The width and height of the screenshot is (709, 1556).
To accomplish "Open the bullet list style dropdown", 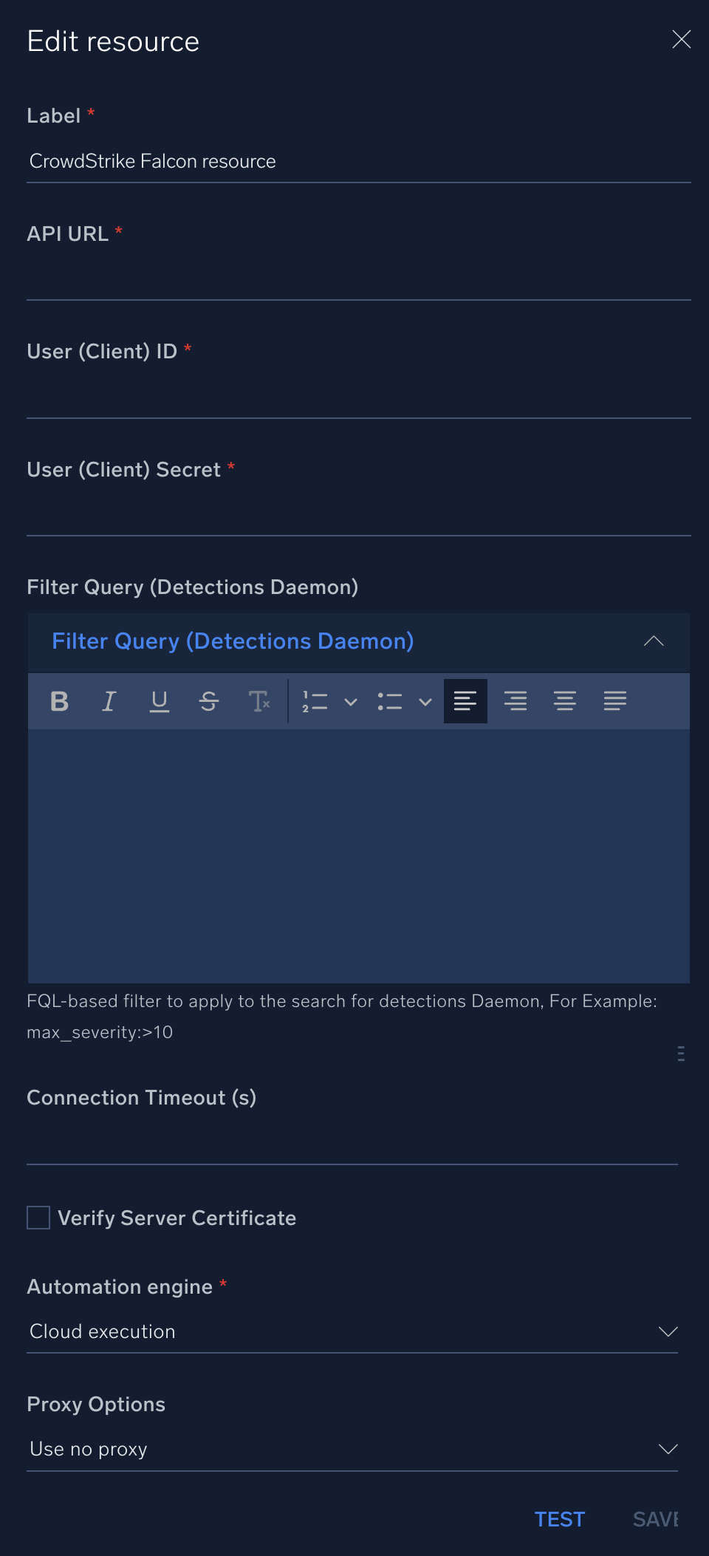I will click(425, 701).
